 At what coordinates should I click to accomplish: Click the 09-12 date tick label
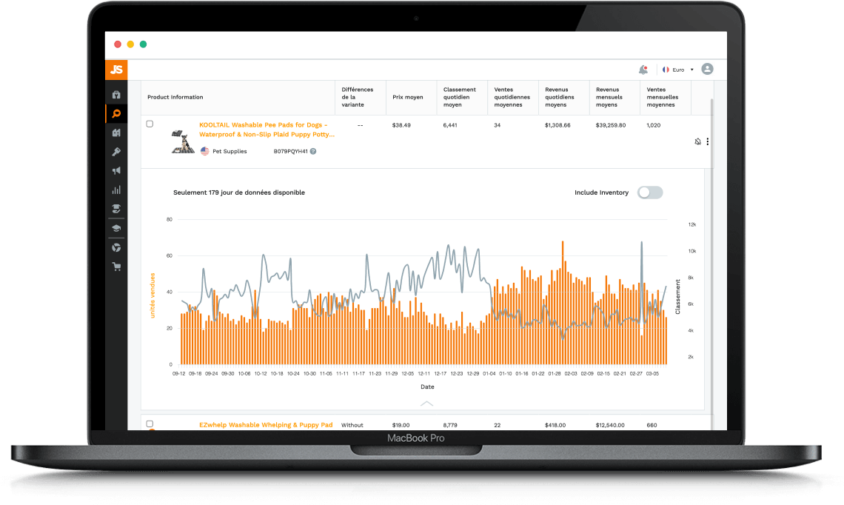click(178, 374)
